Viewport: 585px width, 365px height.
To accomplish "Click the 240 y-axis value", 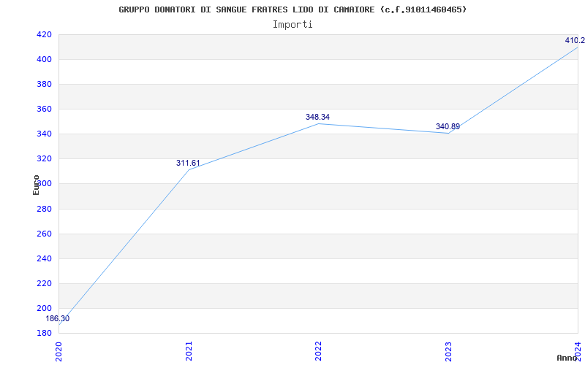I will click(x=44, y=259).
